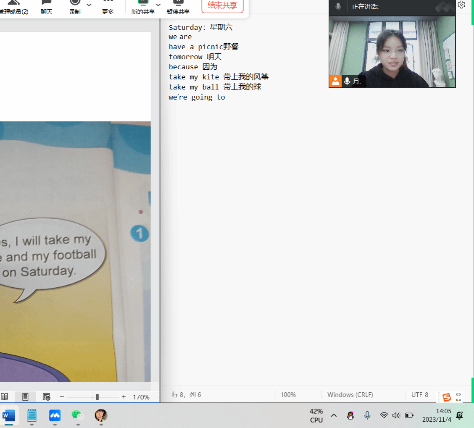474x428 pixels.
Task: Click the QQ penguin tray icon
Action: [350, 415]
